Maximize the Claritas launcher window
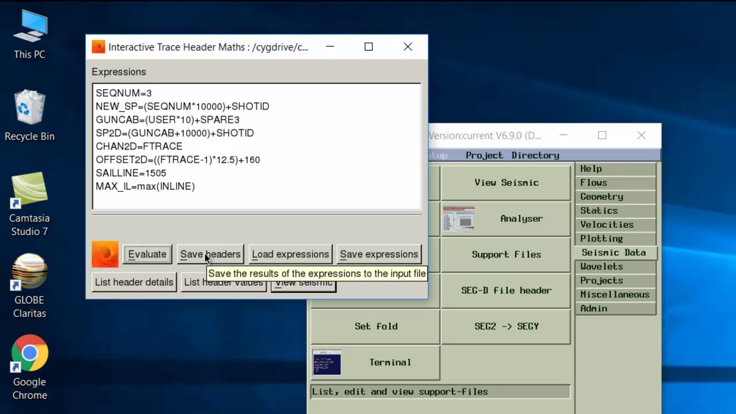 602,136
